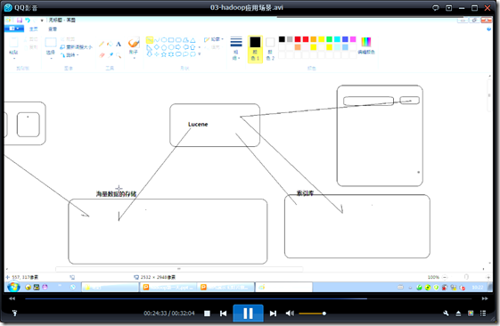Pick the black color swatch

pos(282,39)
